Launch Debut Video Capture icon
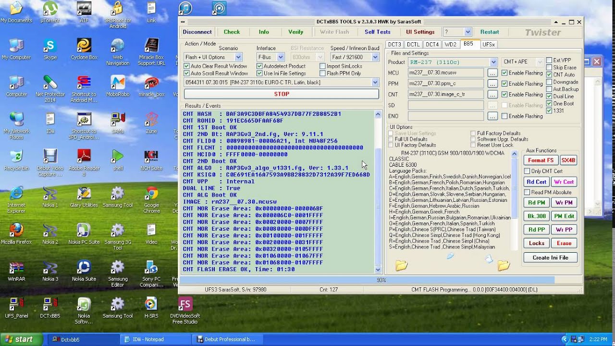The image size is (615, 346). pos(50,163)
